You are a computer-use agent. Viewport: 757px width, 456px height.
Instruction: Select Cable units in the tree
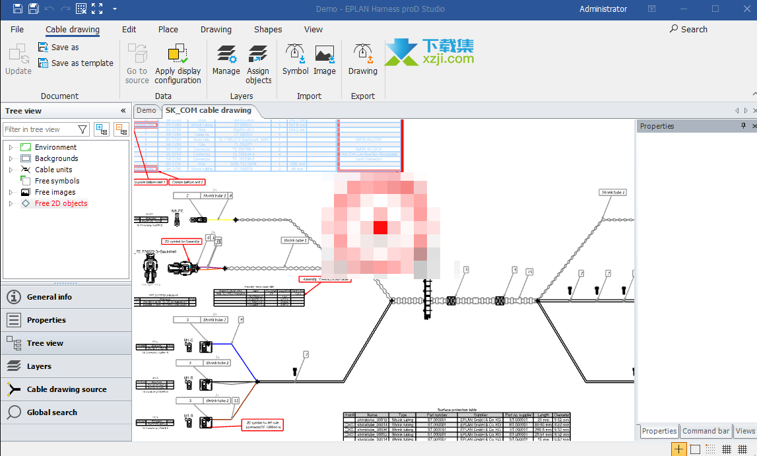(53, 170)
